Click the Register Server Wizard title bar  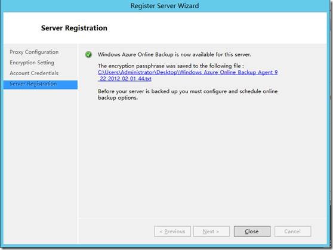pyautogui.click(x=165, y=6)
